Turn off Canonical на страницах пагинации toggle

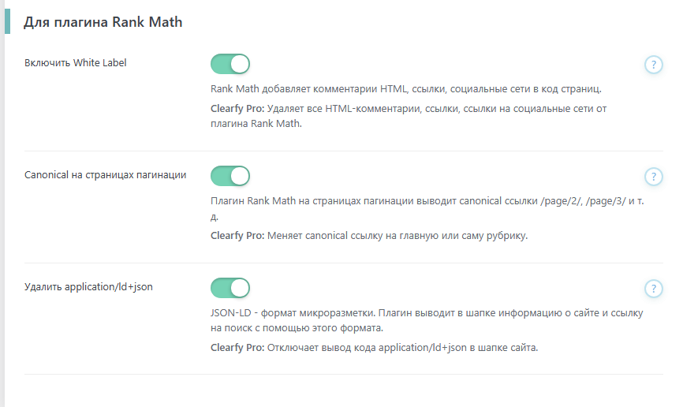pos(230,176)
